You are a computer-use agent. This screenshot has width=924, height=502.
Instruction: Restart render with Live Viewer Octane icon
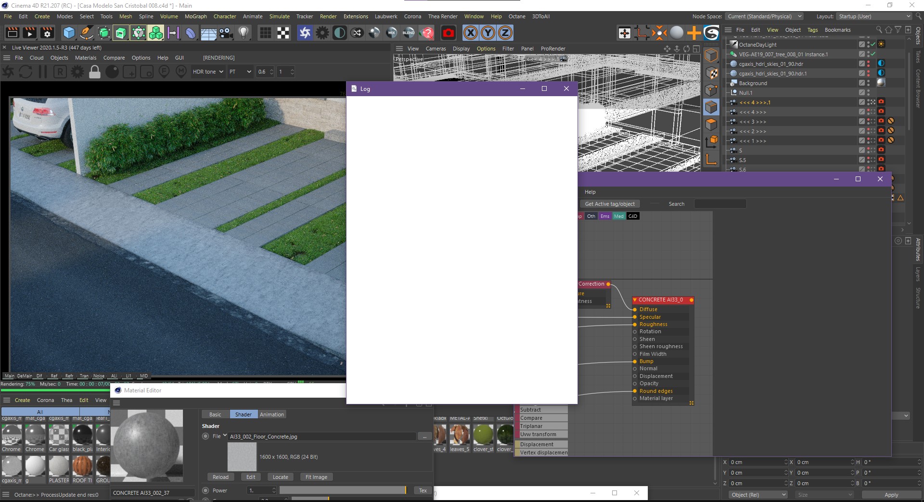[x=8, y=72]
